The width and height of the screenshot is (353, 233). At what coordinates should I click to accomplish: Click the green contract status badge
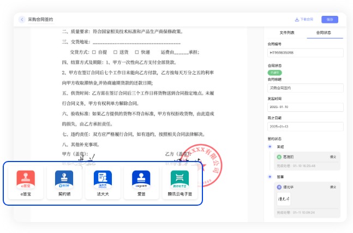tap(274, 73)
